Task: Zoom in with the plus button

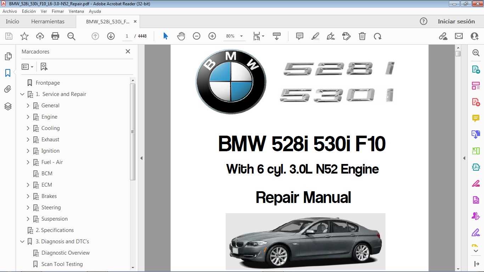Action: click(212, 36)
